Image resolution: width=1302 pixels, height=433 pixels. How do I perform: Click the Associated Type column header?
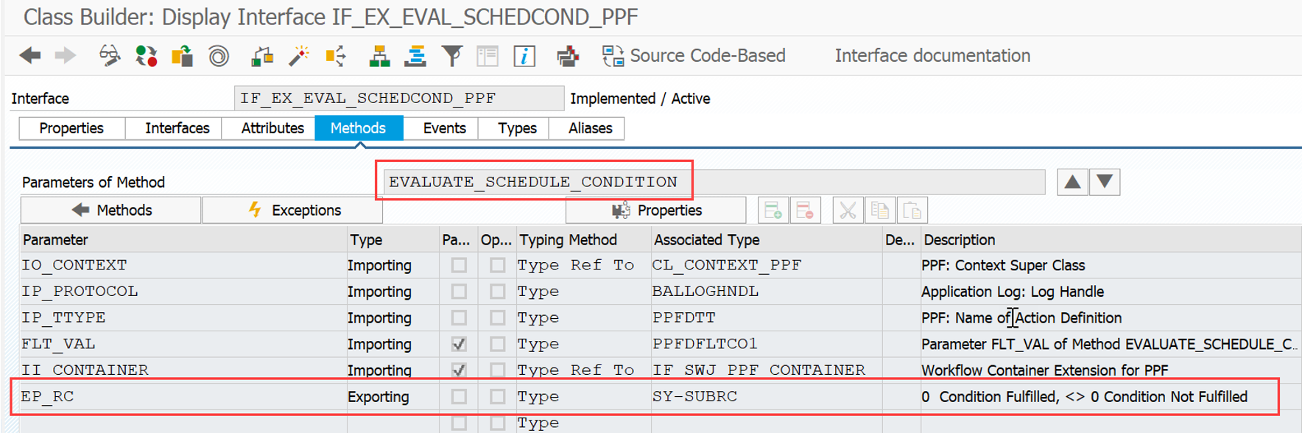tap(766, 240)
